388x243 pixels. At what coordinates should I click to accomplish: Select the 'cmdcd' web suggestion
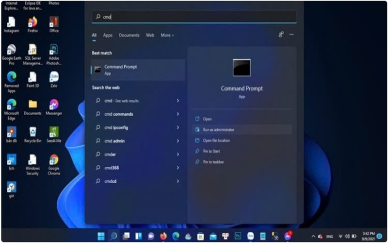pyautogui.click(x=138, y=181)
